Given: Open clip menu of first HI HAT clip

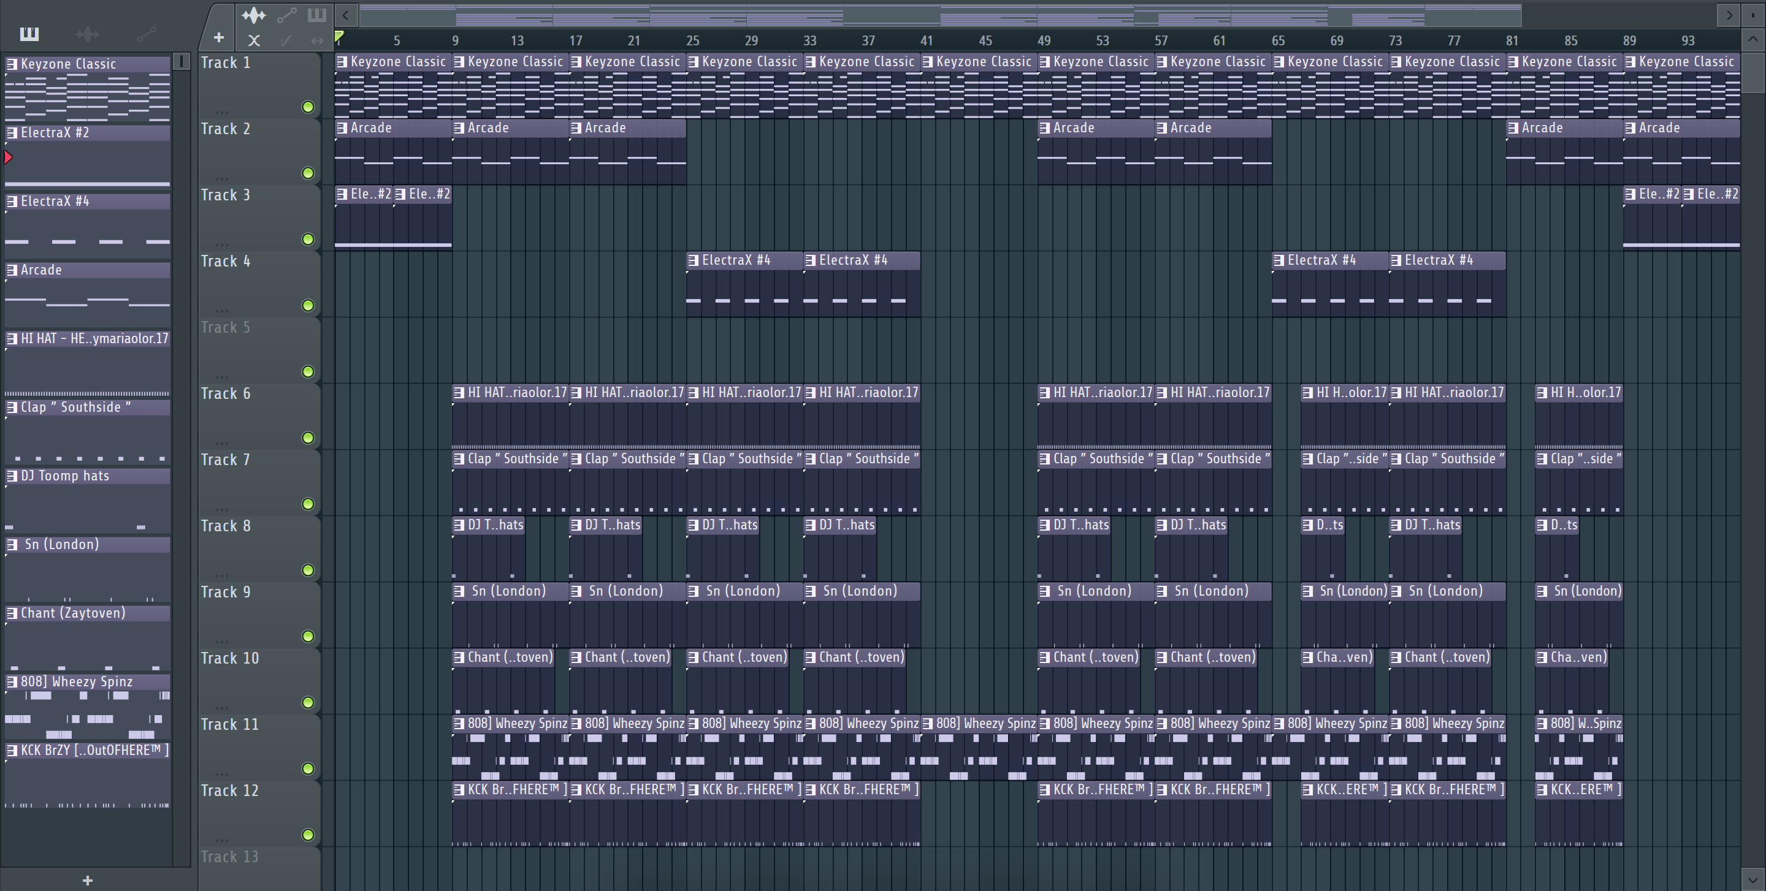Looking at the screenshot, I should 459,392.
